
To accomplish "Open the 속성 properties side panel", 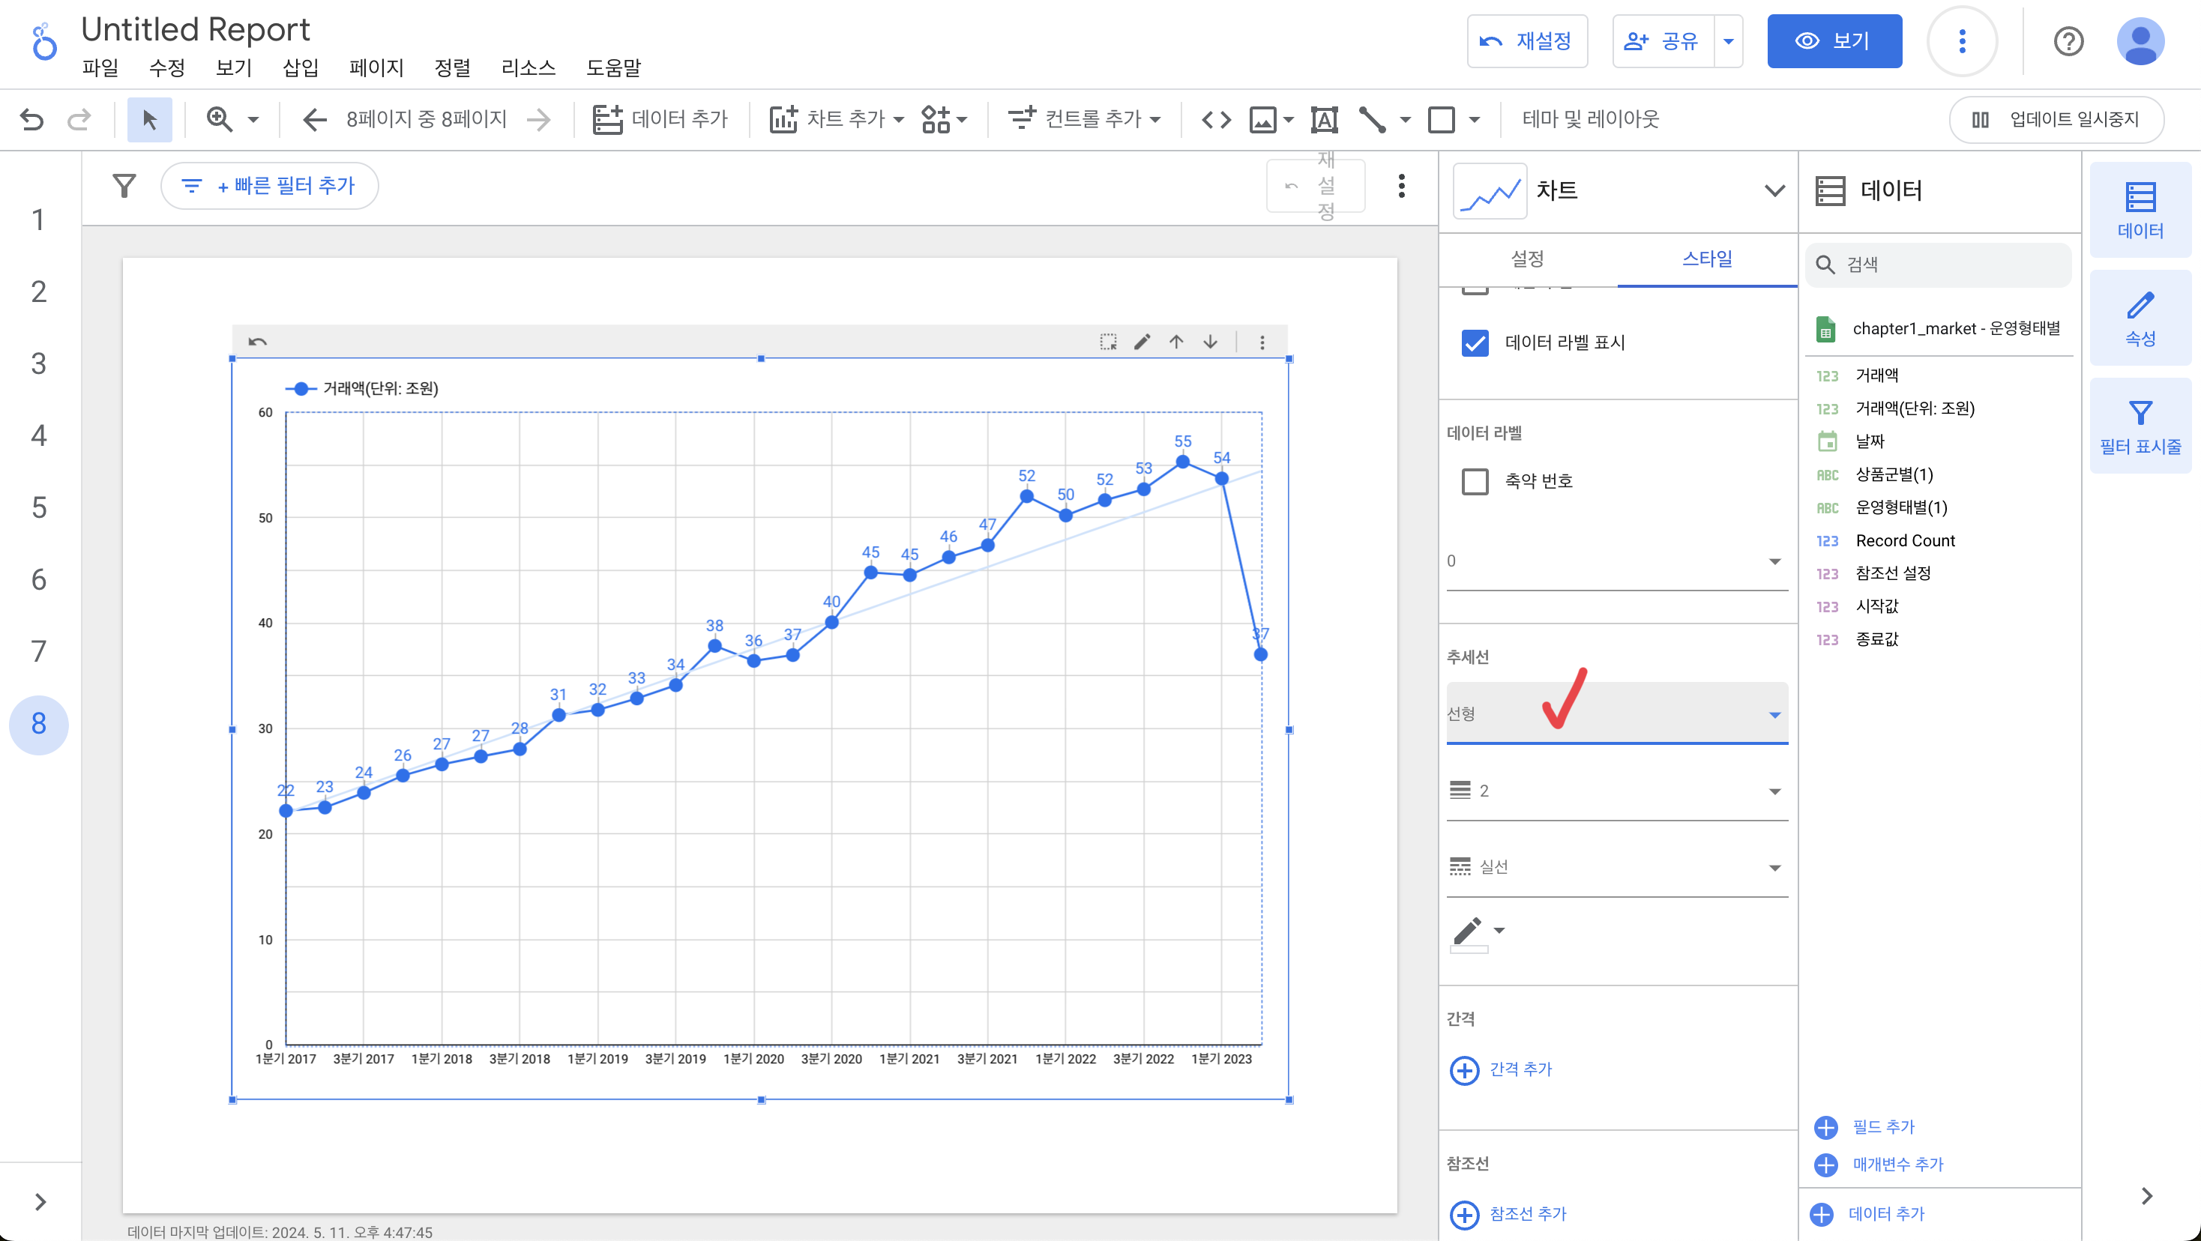I will tap(2140, 318).
